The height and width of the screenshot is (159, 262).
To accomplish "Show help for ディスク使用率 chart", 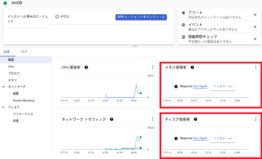I will (195, 119).
